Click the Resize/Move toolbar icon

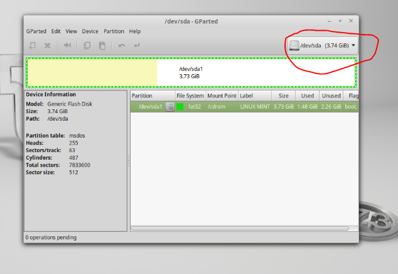click(x=67, y=45)
